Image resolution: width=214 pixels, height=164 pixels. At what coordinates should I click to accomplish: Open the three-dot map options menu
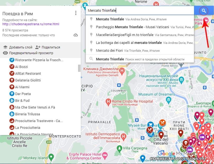tap(76, 13)
